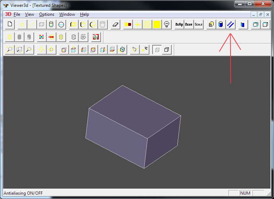Click the blue cylinder icon
Image resolution: width=274 pixels, height=199 pixels.
[221, 24]
